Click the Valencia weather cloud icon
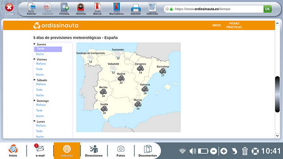The height and width of the screenshot is (159, 283). (145, 89)
